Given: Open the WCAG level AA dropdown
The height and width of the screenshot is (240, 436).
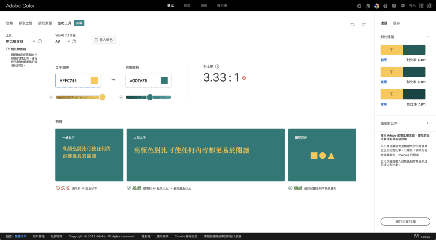Looking at the screenshot, I should [63, 41].
